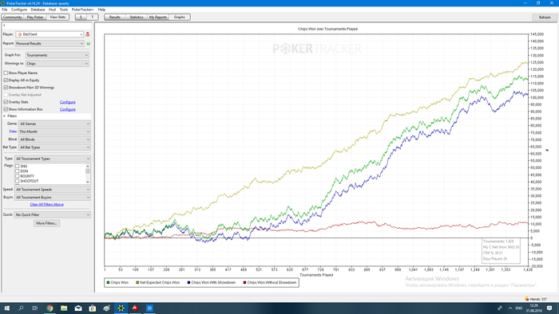
Task: Uncheck Display All-in Equity
Action: click(6, 80)
